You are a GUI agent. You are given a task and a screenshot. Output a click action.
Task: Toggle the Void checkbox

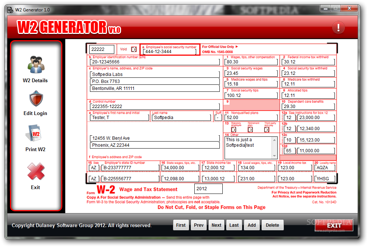[x=134, y=49]
